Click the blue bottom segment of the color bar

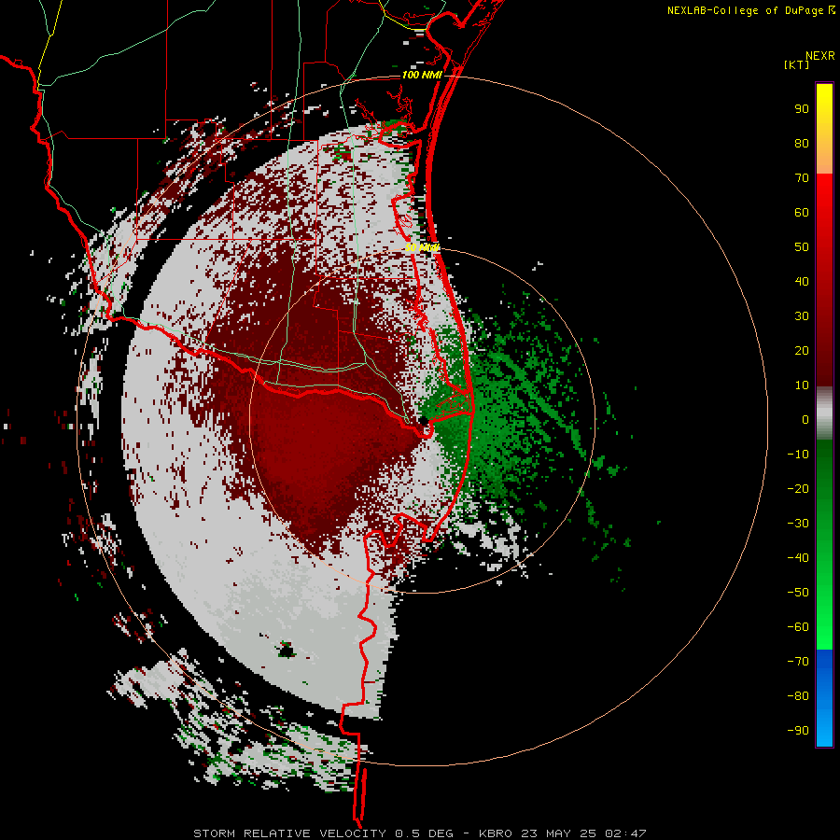824,698
